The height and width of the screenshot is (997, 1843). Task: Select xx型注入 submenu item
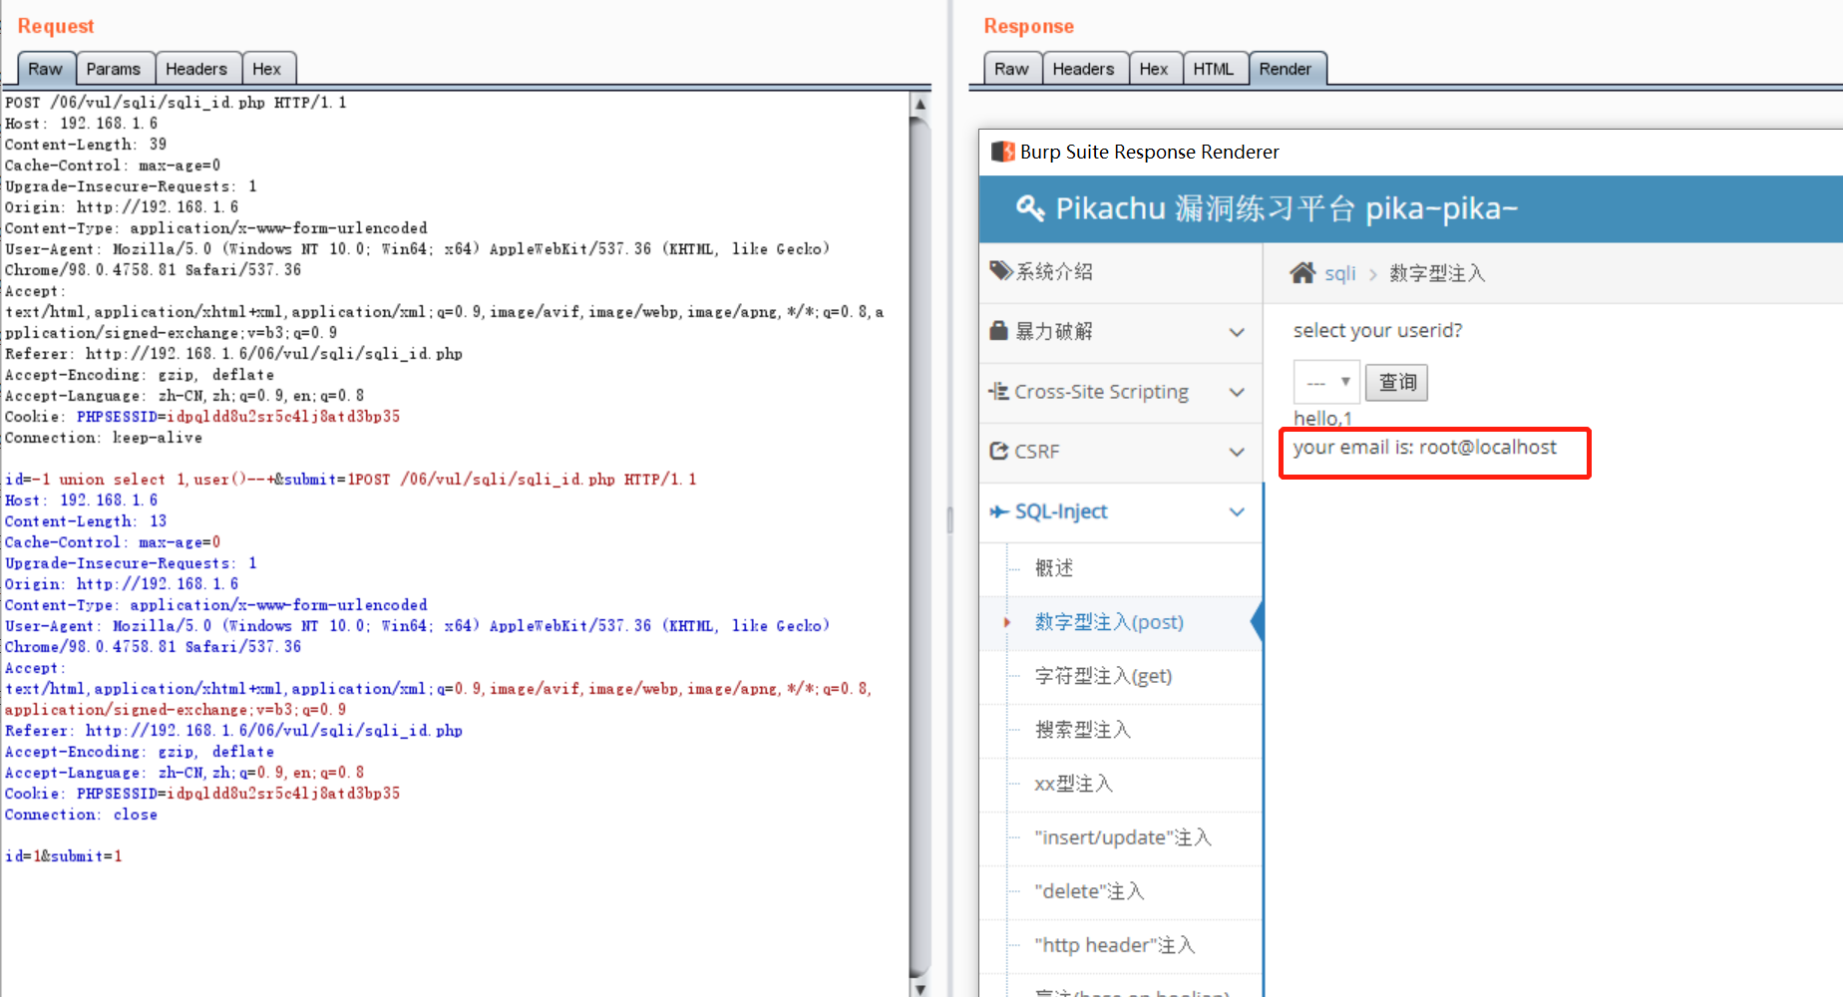tap(1073, 784)
